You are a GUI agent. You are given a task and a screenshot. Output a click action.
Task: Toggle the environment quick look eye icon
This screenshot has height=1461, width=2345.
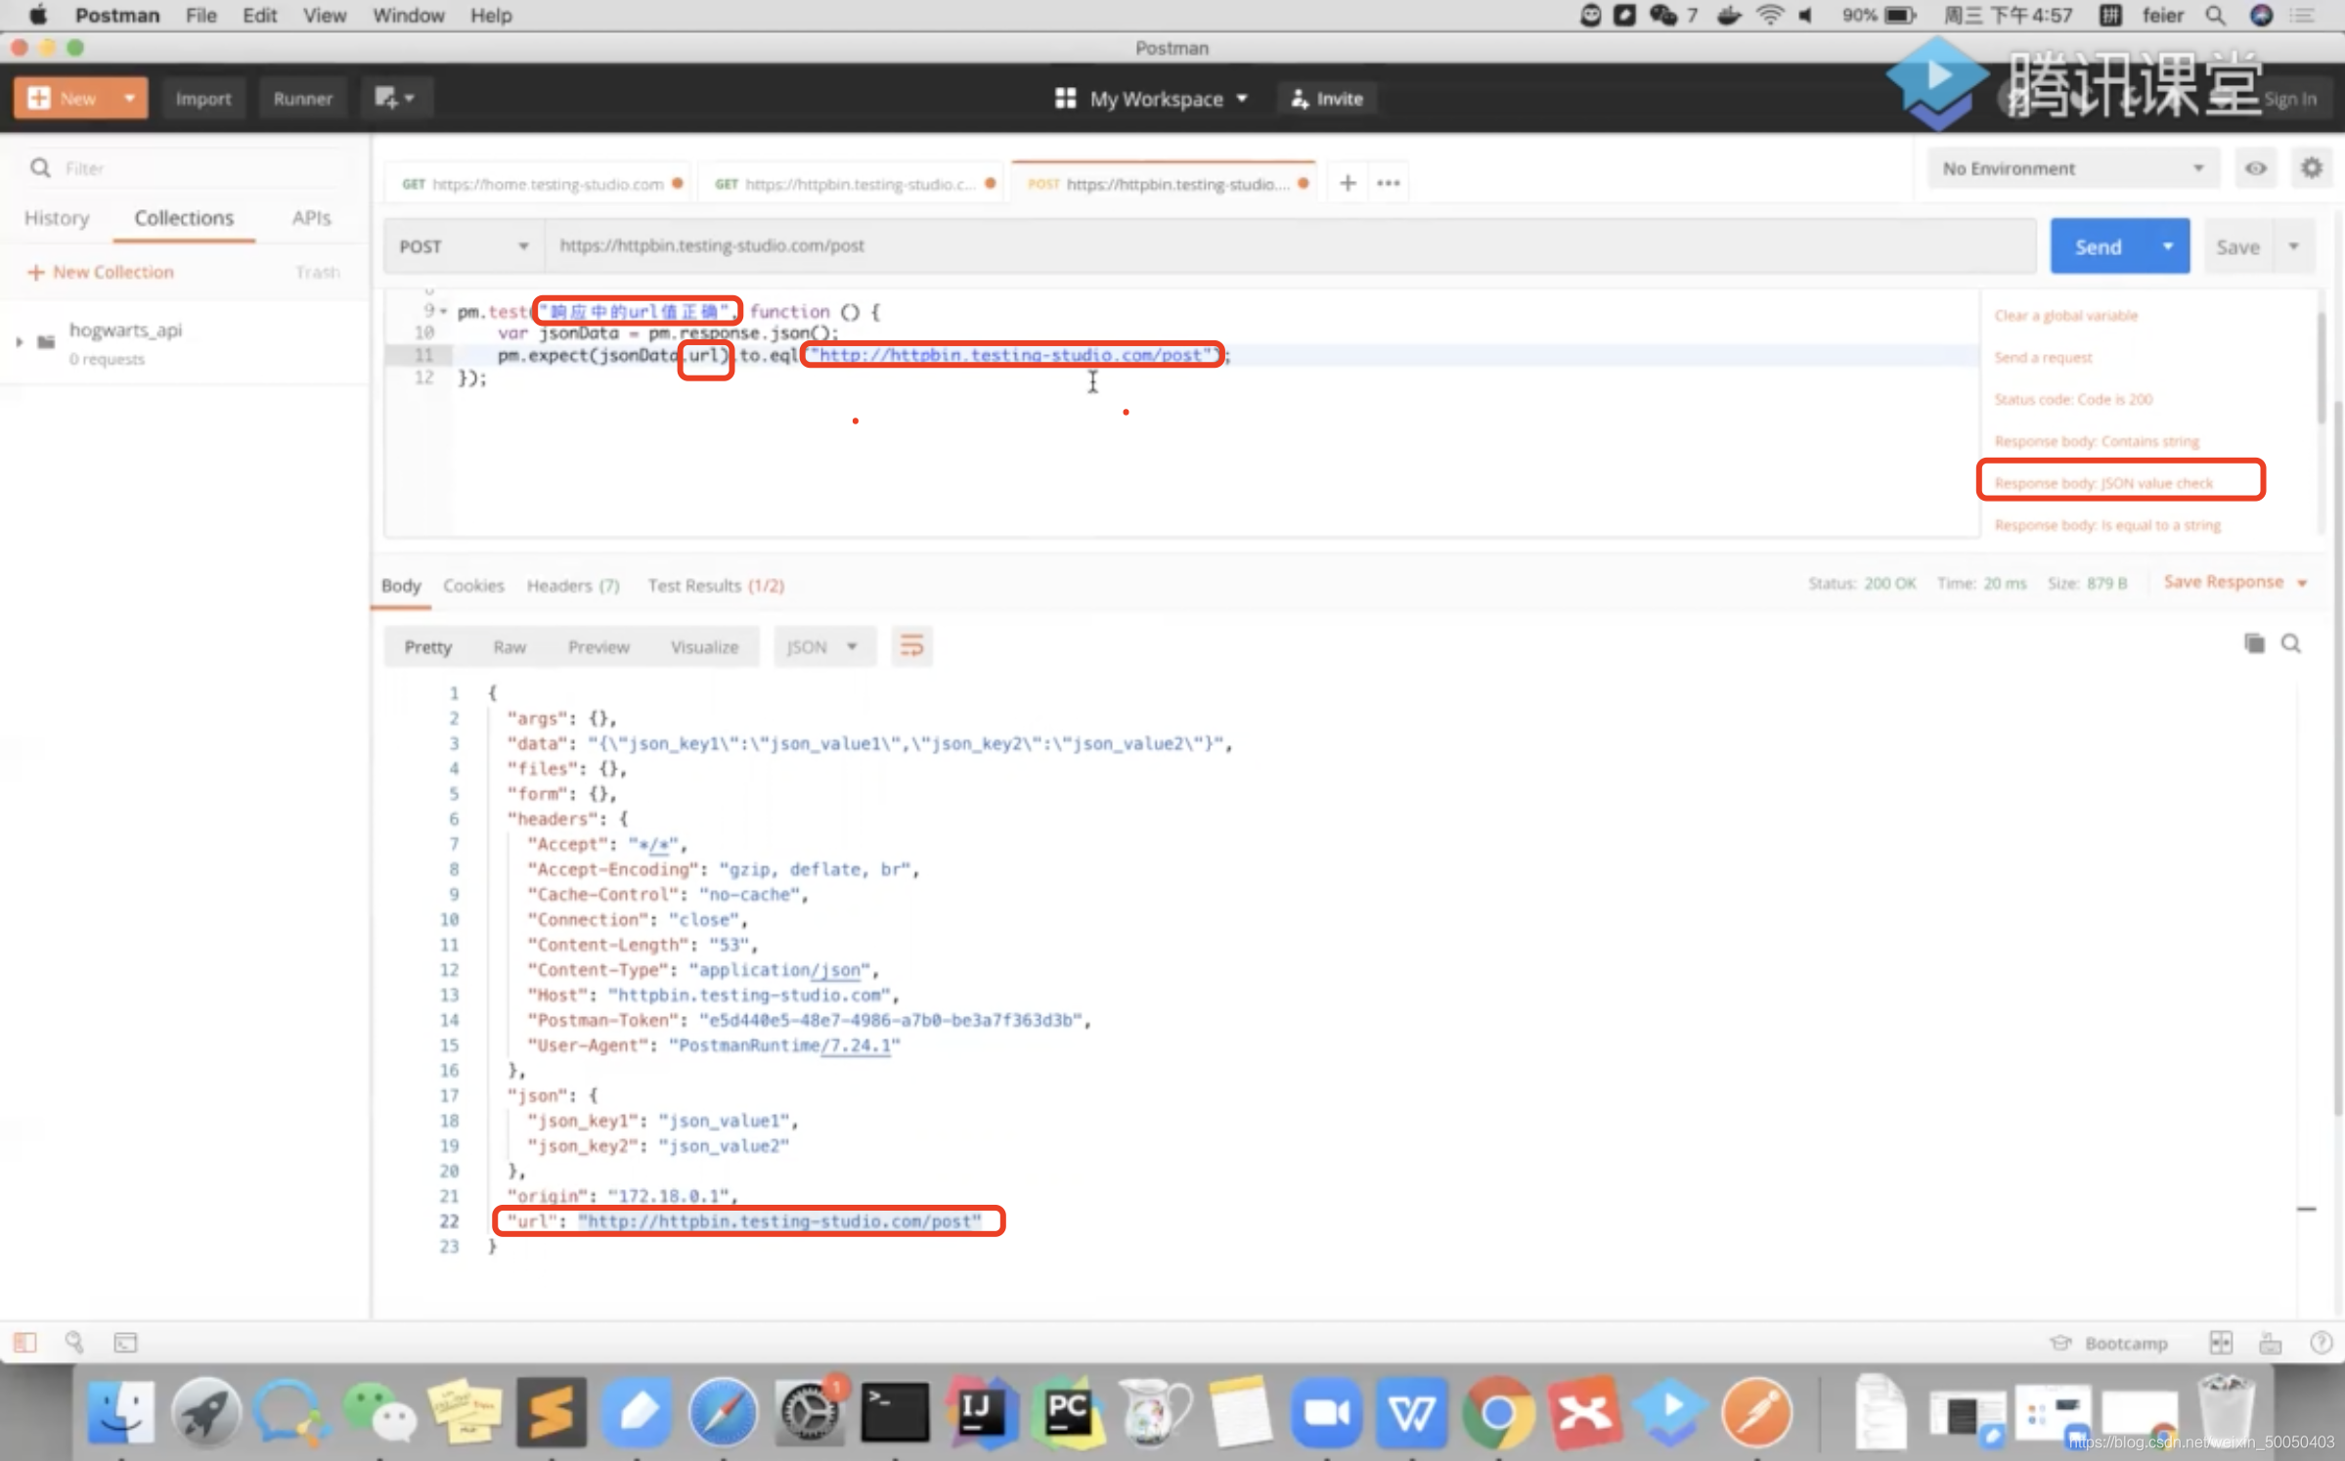tap(2255, 168)
